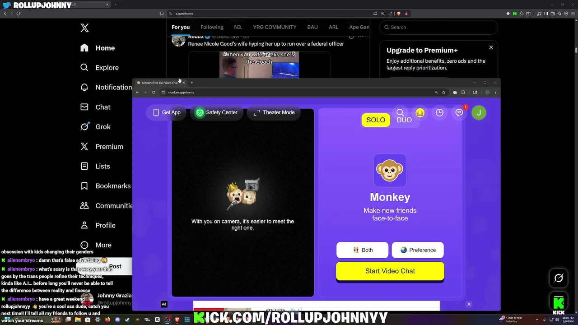Toggle the Brave sidebar panel icon

tap(546, 14)
